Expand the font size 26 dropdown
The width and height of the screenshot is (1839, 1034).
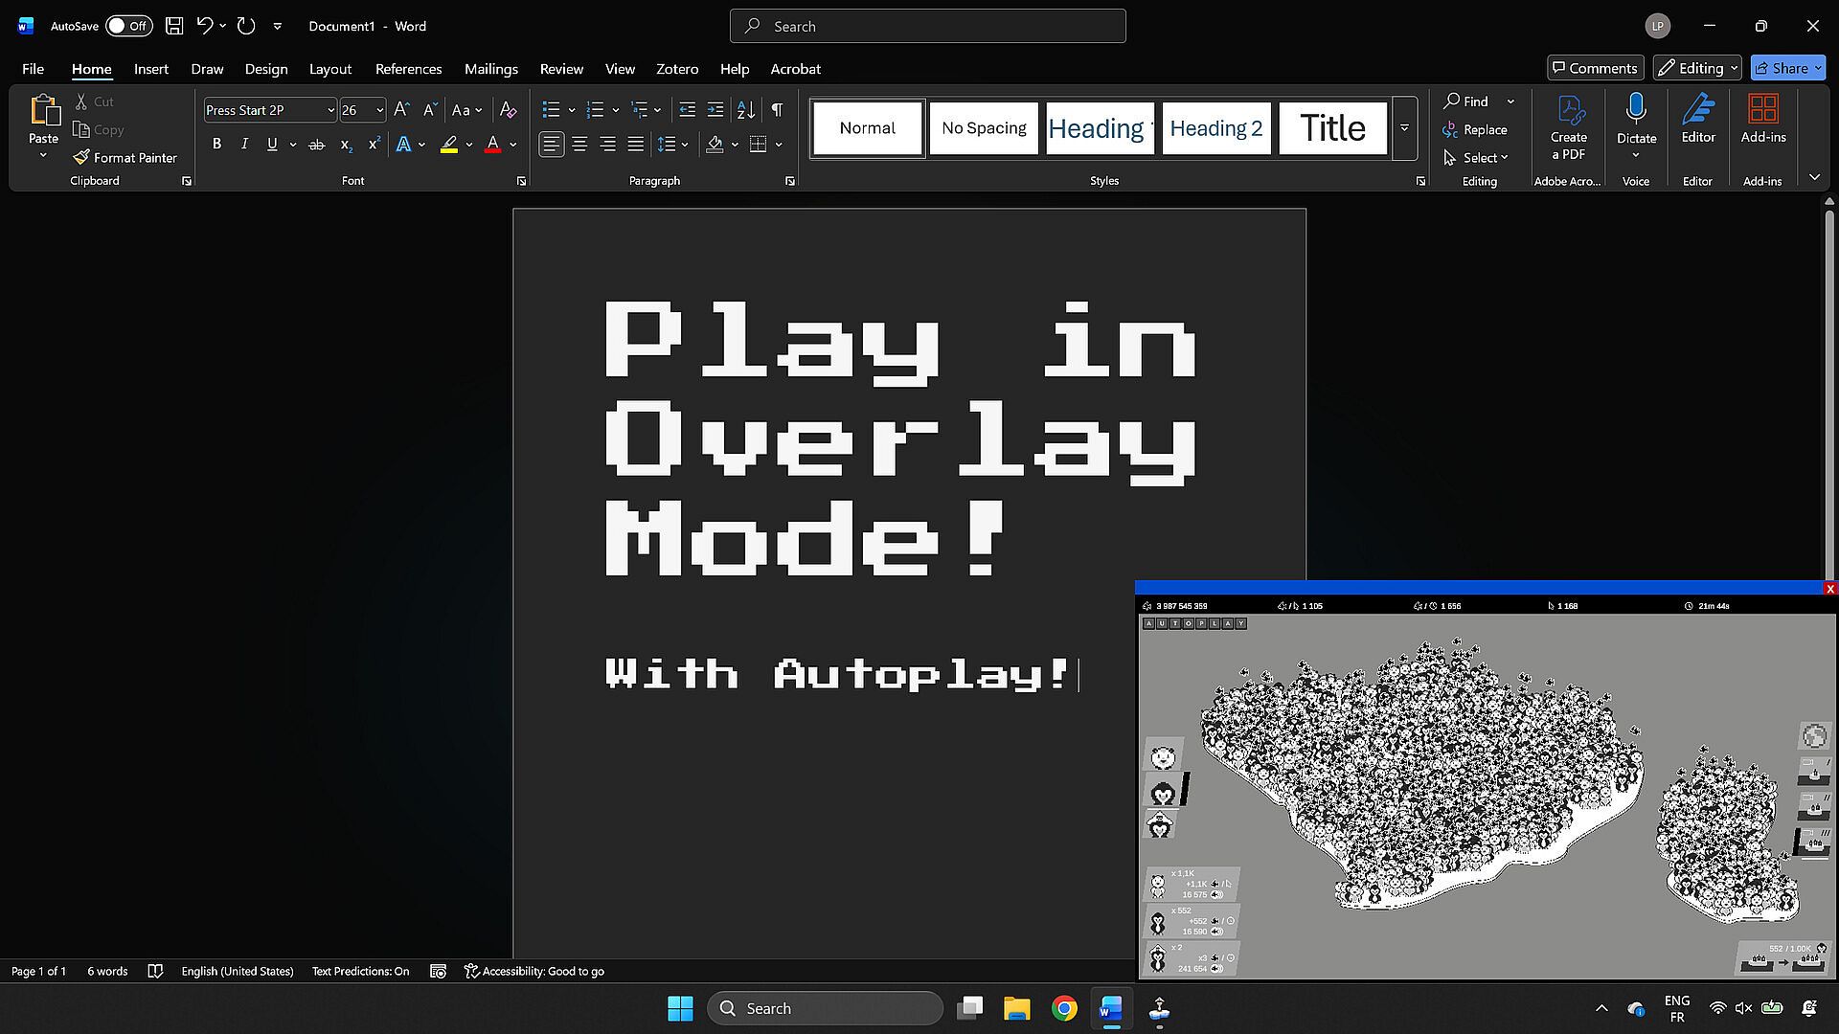click(379, 110)
